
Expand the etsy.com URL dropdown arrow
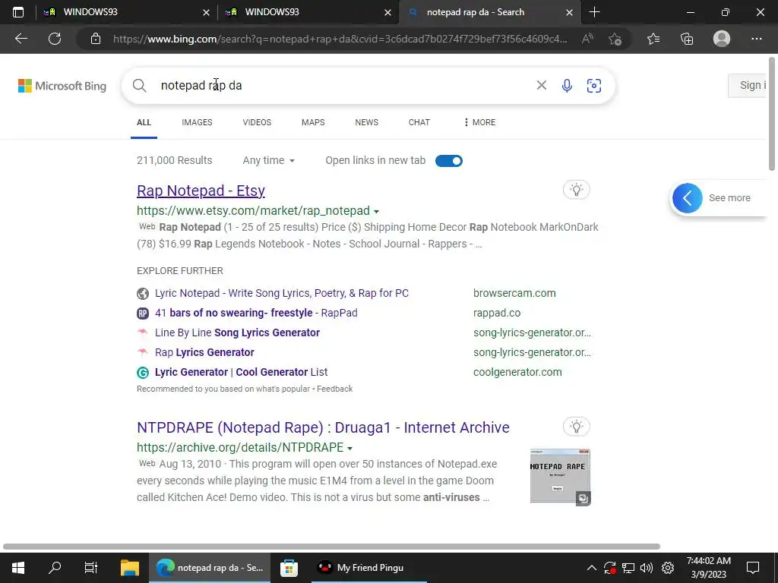pos(376,211)
